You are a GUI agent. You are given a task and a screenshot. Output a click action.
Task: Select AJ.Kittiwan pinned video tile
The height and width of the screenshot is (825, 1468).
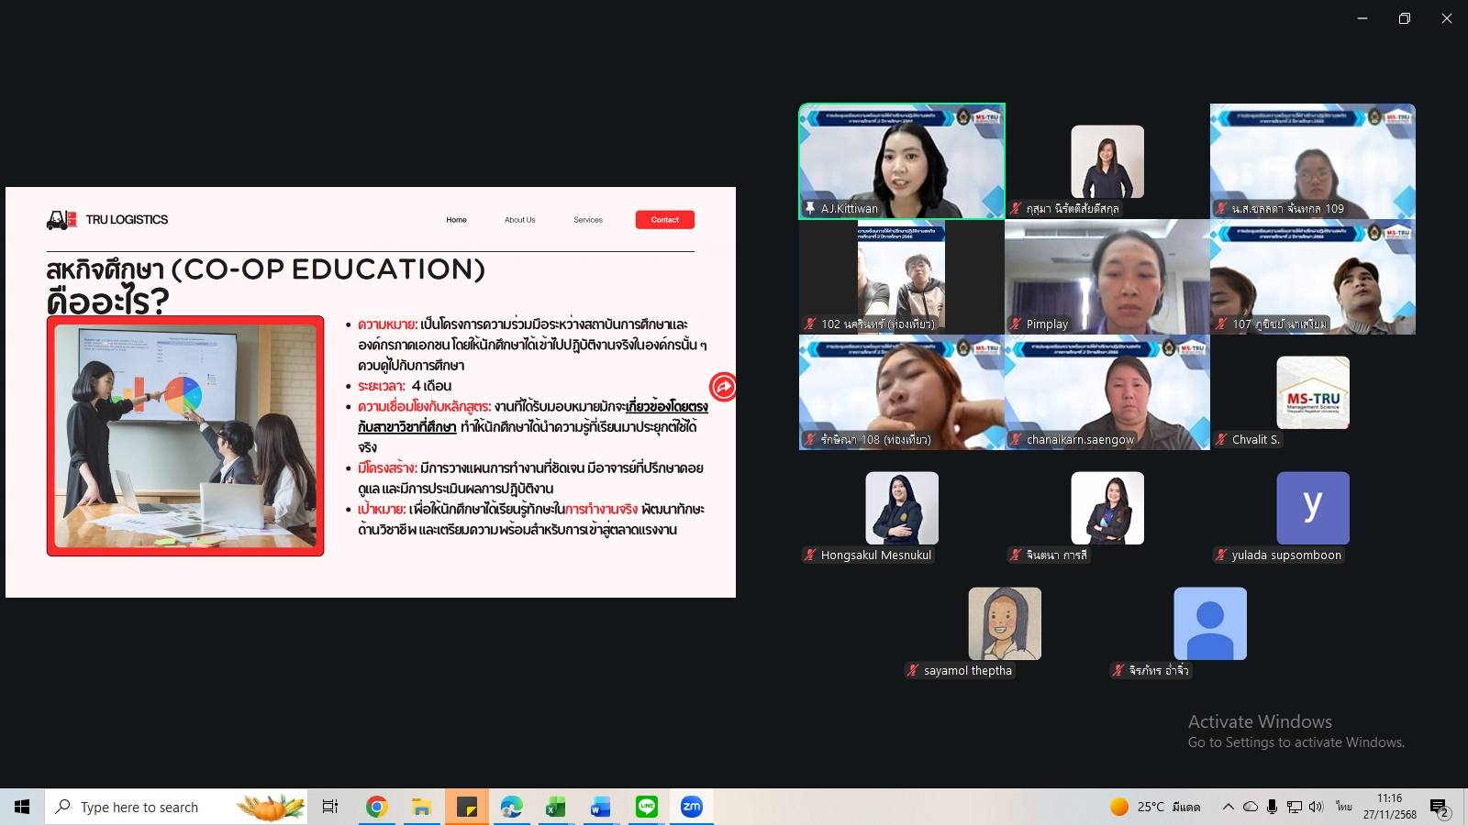902,161
